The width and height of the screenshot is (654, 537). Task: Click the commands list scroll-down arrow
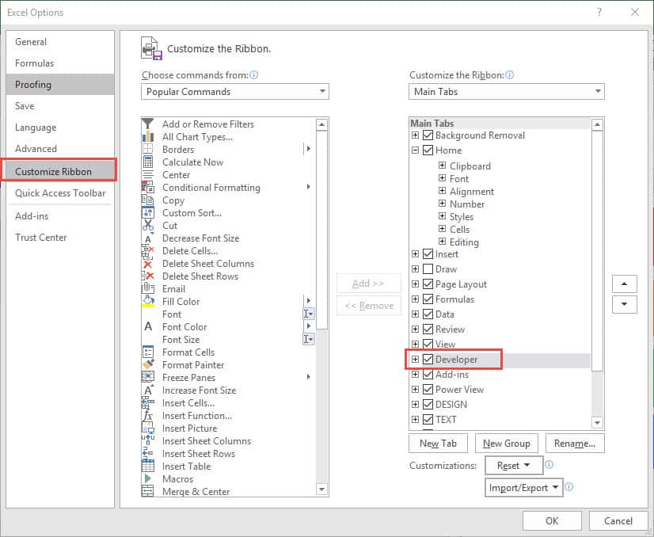coord(322,492)
